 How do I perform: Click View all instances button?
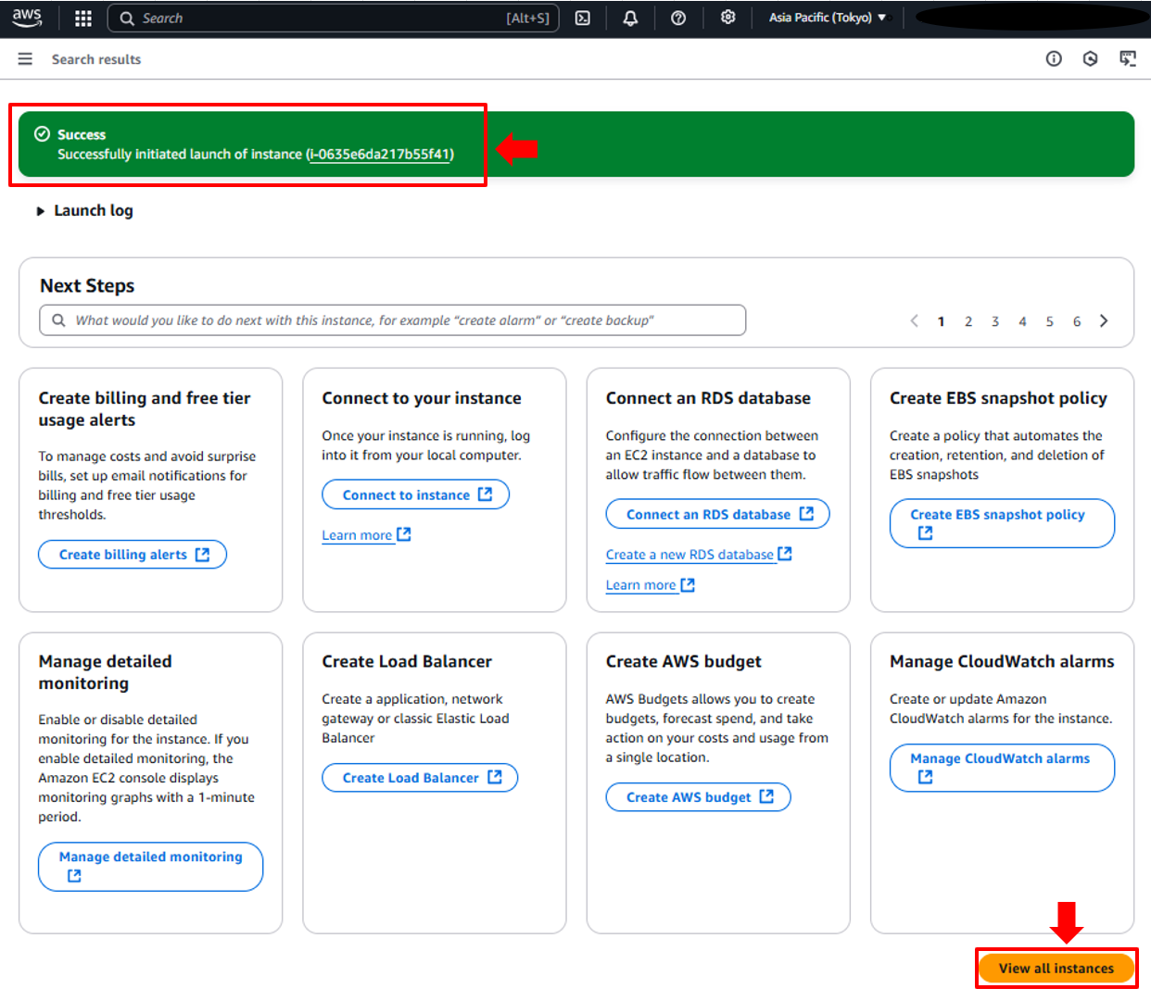(1056, 969)
